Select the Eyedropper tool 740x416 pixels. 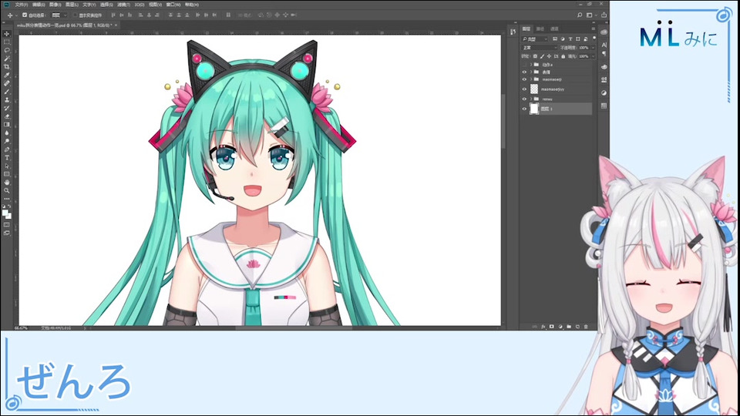point(7,75)
